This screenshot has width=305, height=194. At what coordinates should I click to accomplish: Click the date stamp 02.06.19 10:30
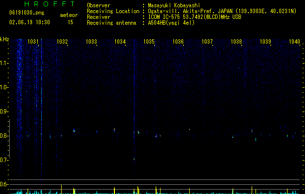(30, 22)
